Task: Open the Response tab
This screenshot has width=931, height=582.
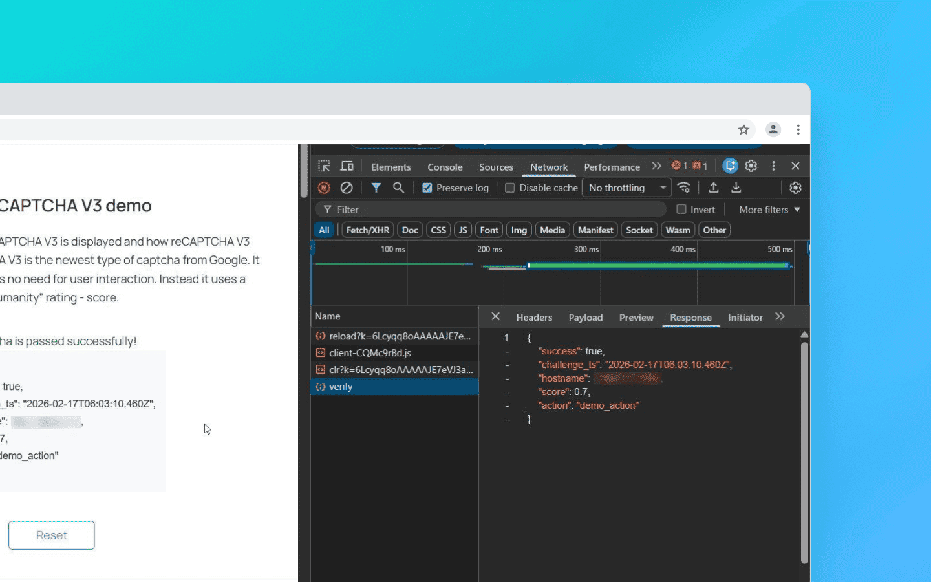Action: 690,318
